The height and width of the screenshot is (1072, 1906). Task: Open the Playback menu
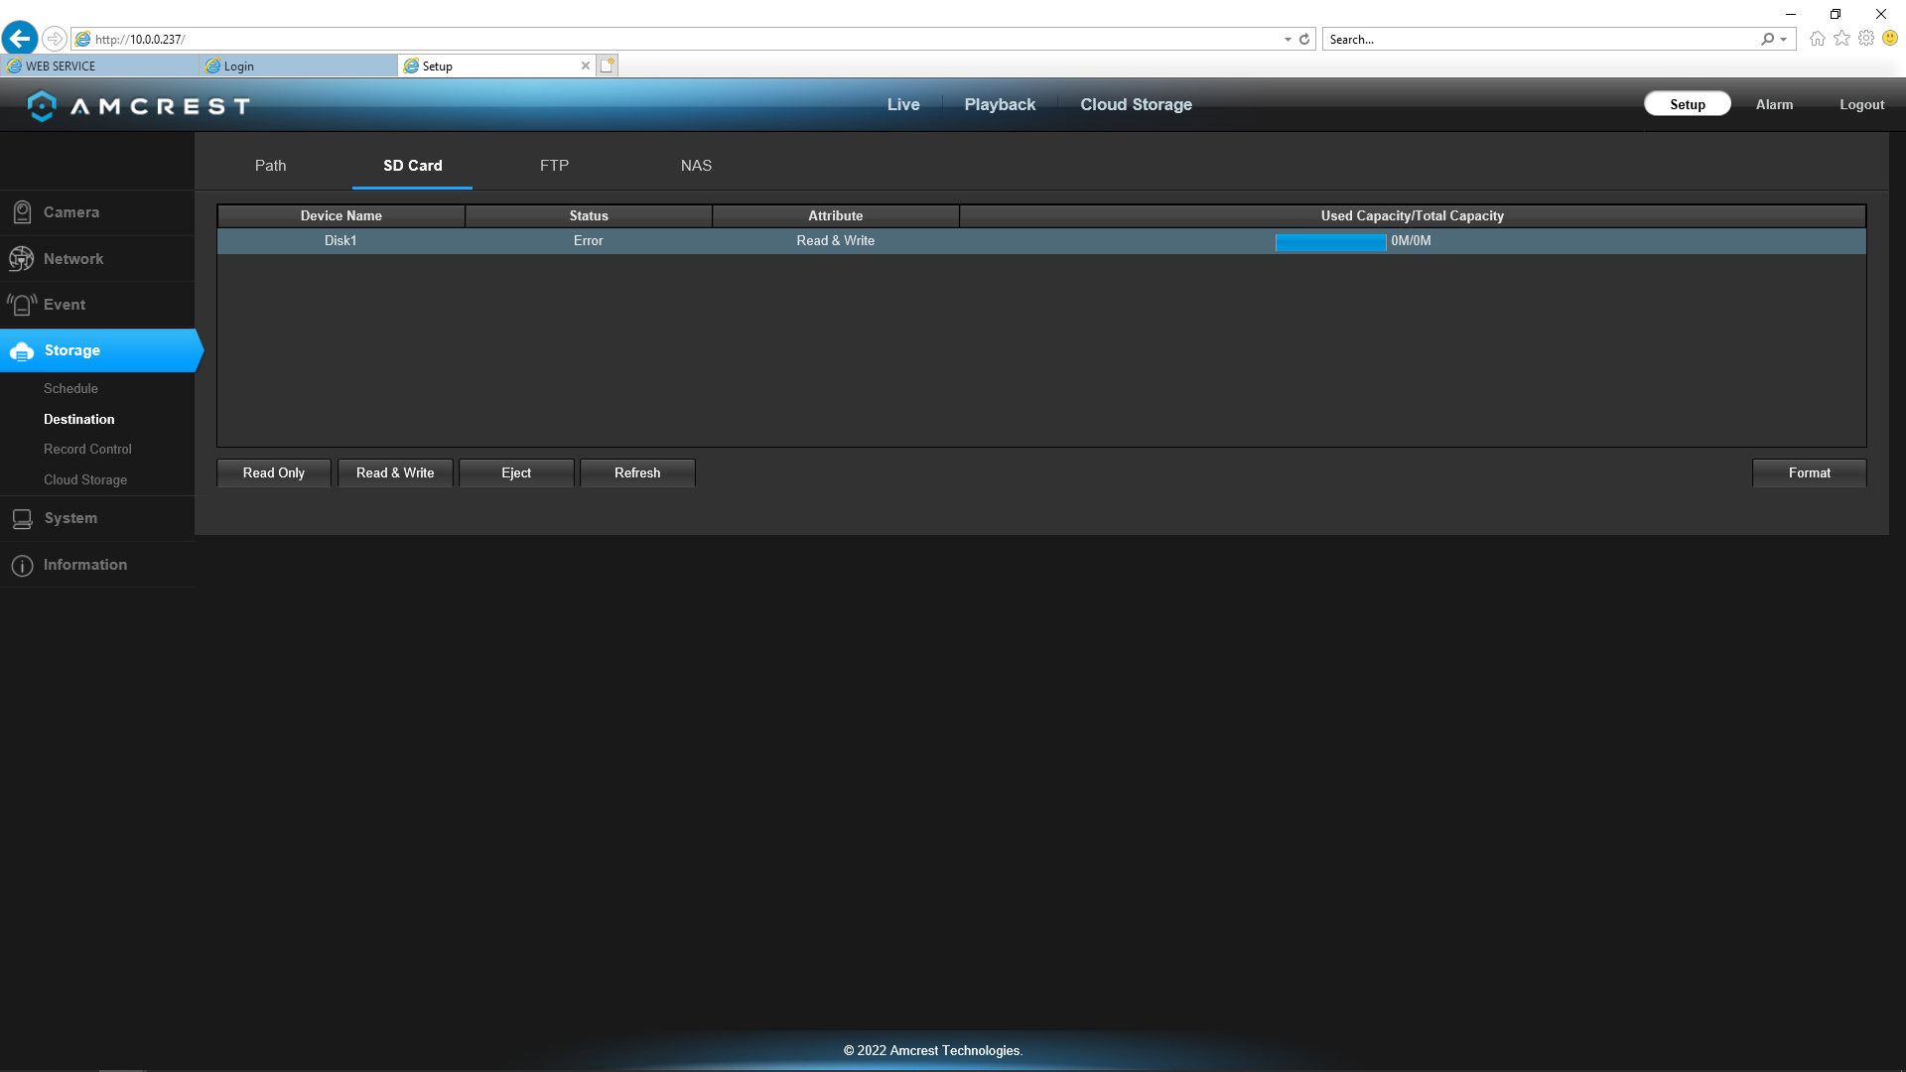coord(1000,104)
